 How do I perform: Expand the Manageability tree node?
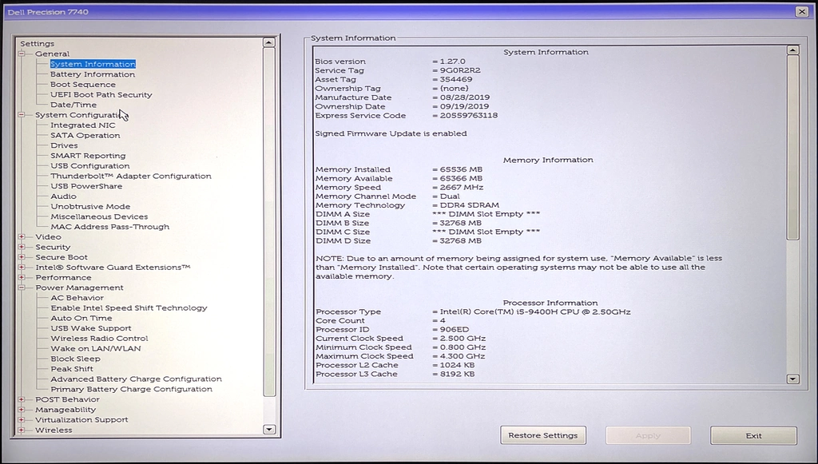[22, 410]
